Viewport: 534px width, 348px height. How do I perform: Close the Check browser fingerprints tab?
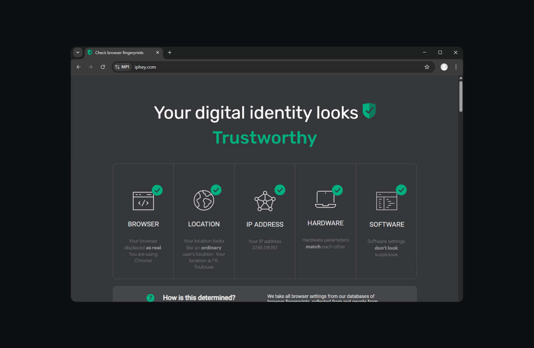(x=157, y=52)
